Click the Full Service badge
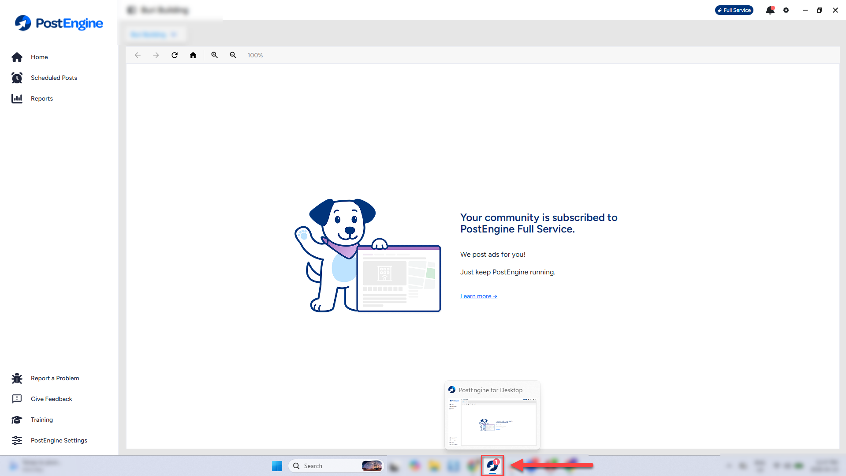The width and height of the screenshot is (846, 476). 734,10
